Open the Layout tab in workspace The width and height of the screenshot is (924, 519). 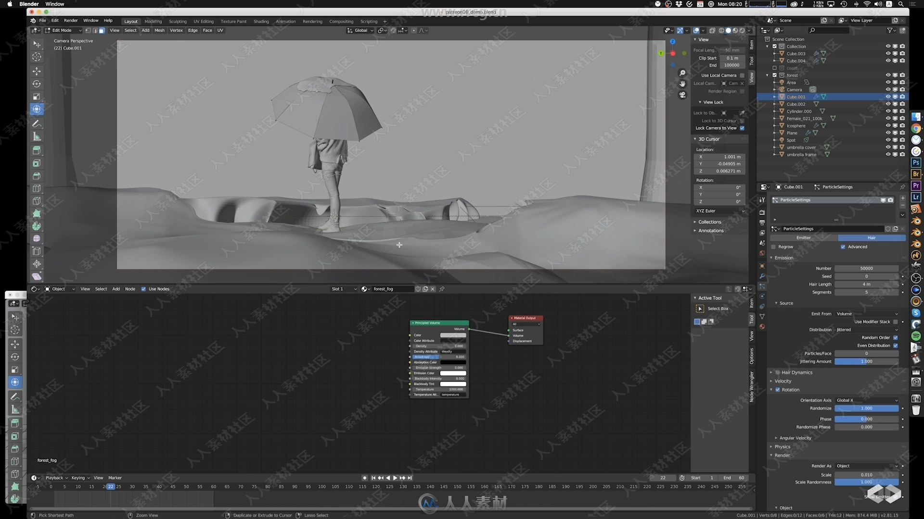(x=129, y=20)
